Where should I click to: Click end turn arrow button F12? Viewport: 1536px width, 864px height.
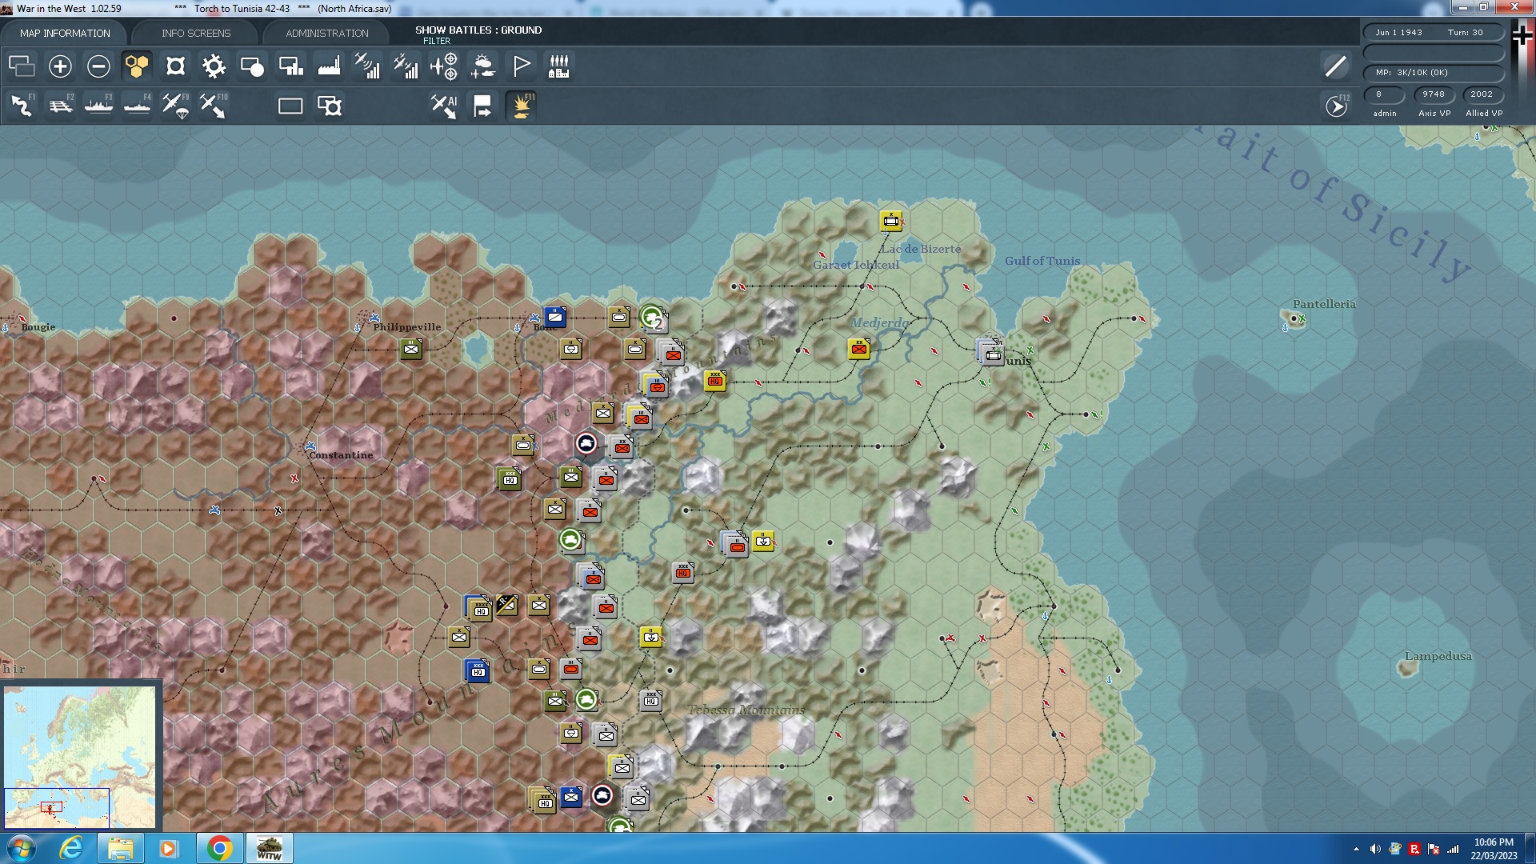[1336, 106]
